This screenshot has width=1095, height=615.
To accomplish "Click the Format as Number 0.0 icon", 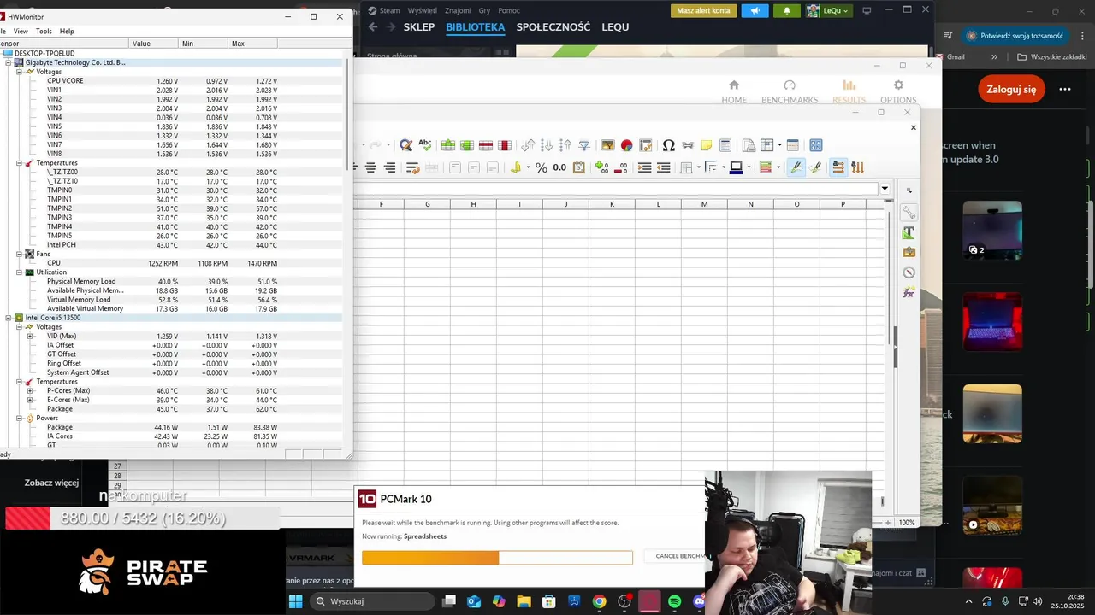I will coord(559,167).
